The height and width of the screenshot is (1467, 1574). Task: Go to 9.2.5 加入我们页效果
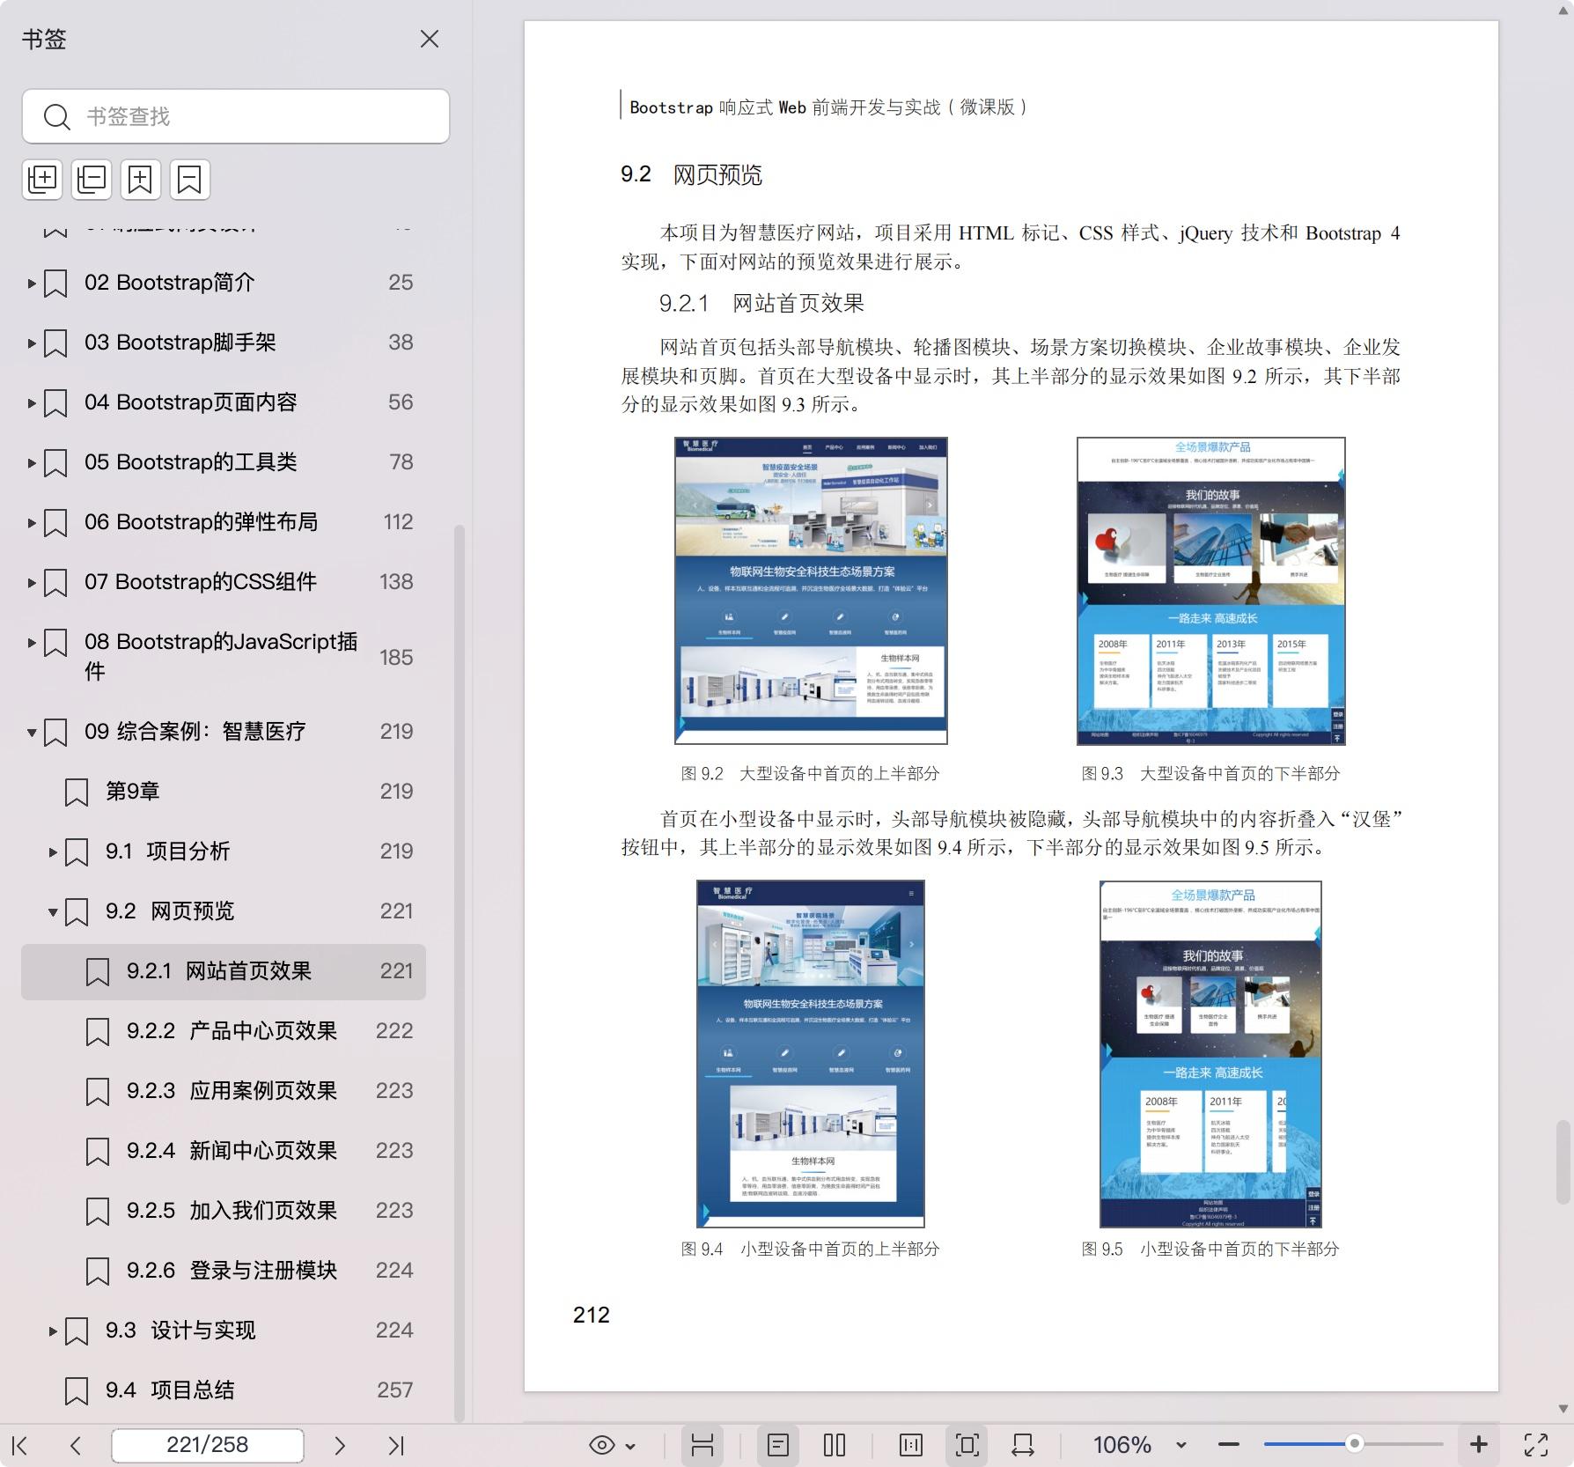pos(232,1211)
